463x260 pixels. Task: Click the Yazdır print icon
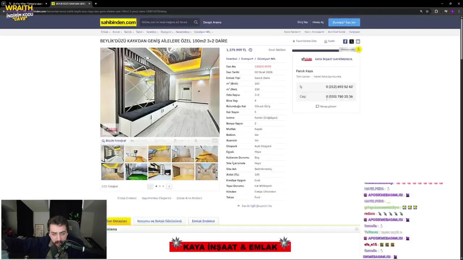pyautogui.click(x=326, y=41)
